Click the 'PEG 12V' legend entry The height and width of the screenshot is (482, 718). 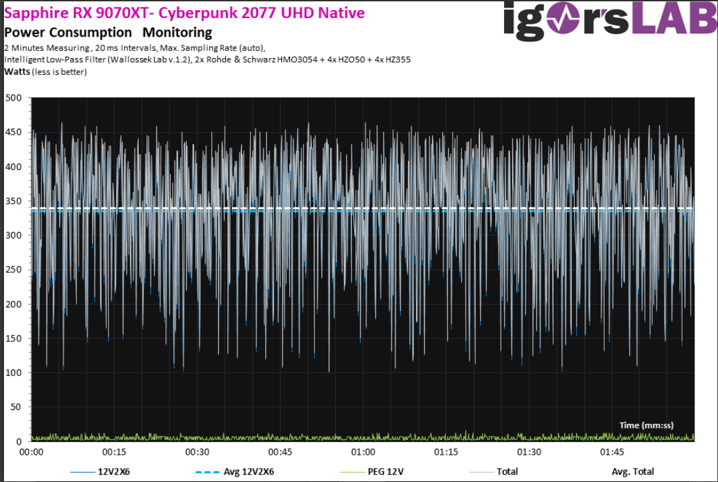[x=372, y=471]
